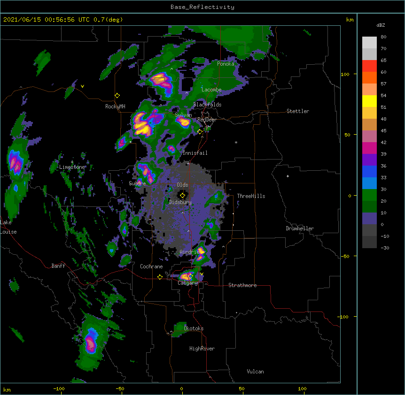The image size is (405, 395).
Task: Click the Calgary city label
Action: [188, 283]
